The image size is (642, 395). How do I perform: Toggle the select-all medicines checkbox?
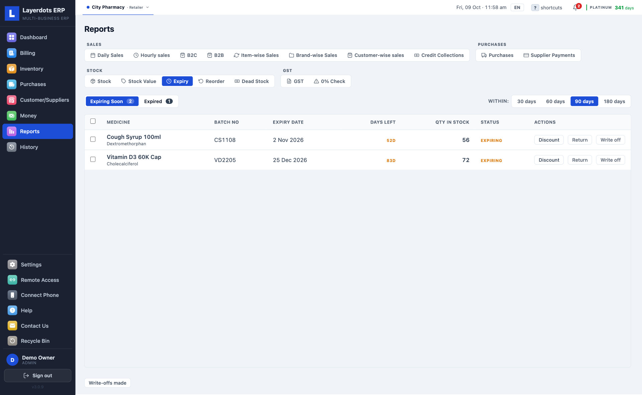pyautogui.click(x=93, y=121)
